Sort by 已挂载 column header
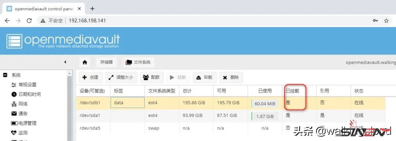The width and height of the screenshot is (396, 141). click(299, 91)
